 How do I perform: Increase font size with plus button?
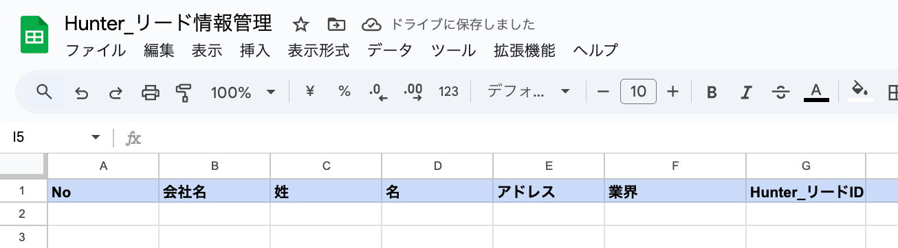point(673,91)
